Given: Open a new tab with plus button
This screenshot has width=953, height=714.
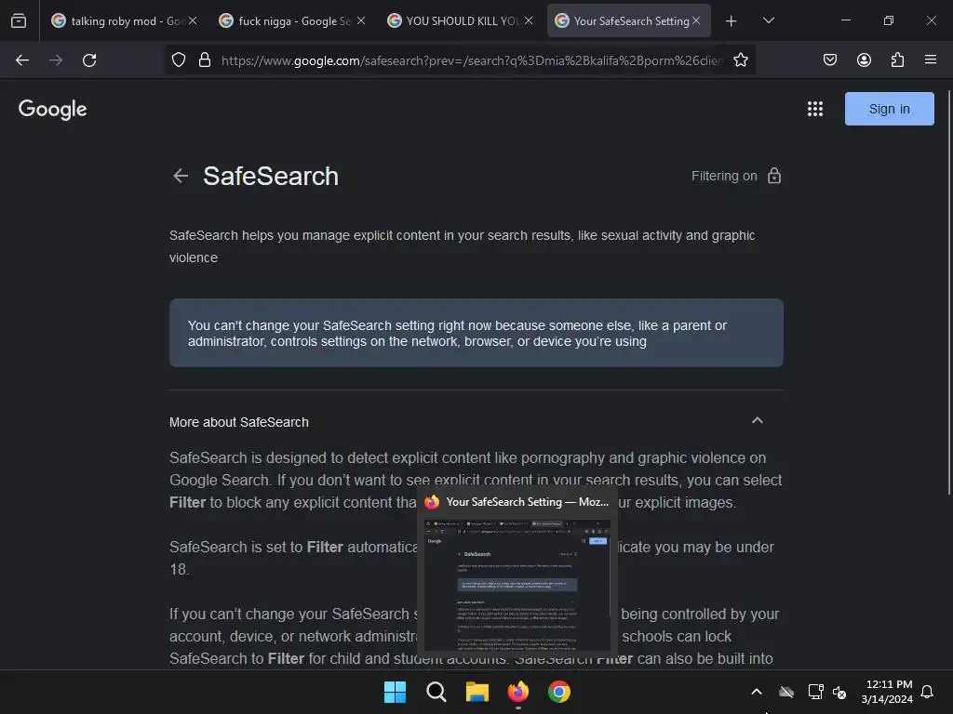Looking at the screenshot, I should (732, 20).
